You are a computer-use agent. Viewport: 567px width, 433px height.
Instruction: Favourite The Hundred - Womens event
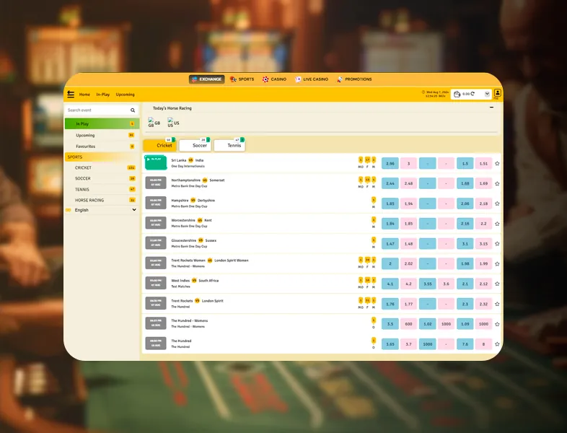click(x=497, y=325)
